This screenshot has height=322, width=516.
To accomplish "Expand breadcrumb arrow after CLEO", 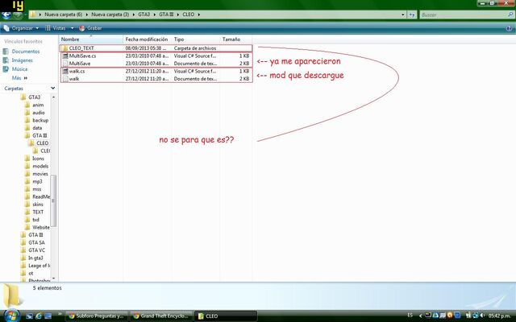I will coord(199,14).
